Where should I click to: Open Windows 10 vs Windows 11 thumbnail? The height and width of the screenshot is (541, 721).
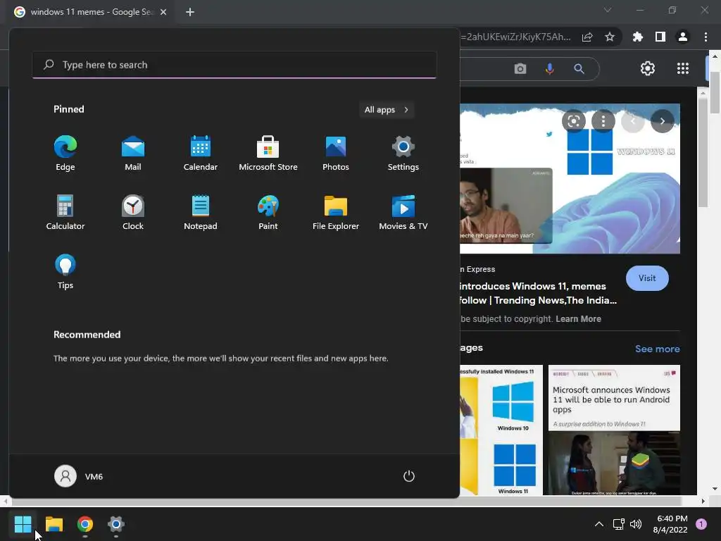tap(501, 430)
